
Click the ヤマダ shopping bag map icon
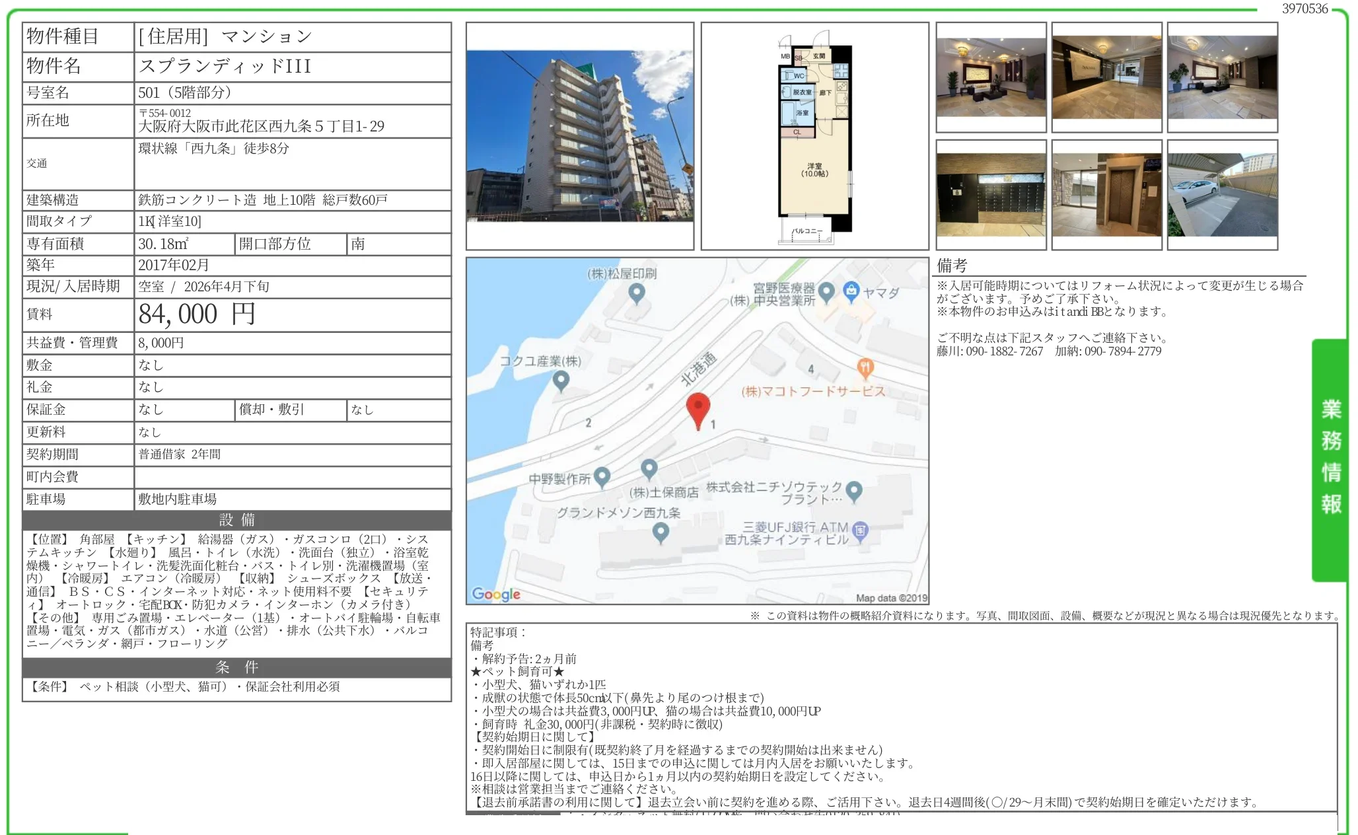point(851,291)
